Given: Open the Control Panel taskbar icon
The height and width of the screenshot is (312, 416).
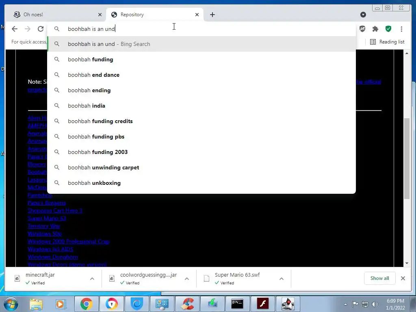Looking at the screenshot, I should 162,304.
